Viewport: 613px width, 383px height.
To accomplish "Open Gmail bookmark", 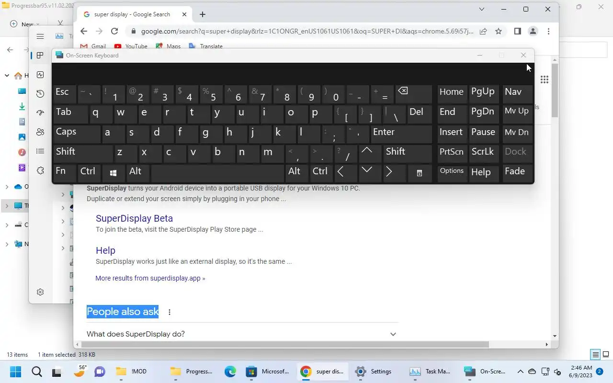I will pyautogui.click(x=93, y=46).
